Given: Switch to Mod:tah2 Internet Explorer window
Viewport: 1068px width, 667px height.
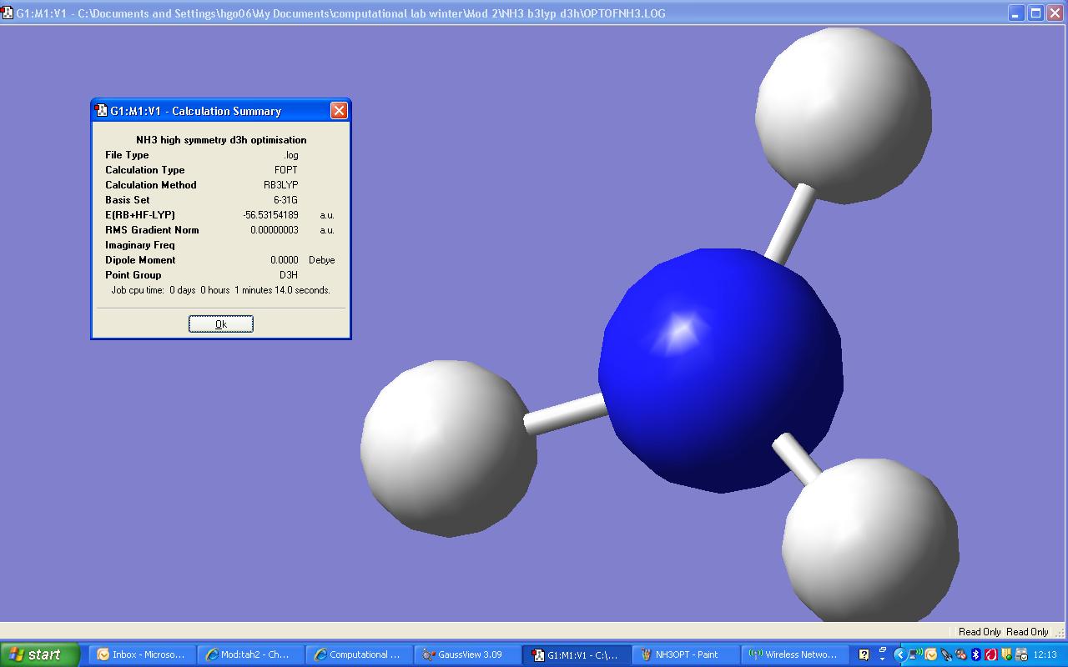Looking at the screenshot, I should tap(248, 654).
